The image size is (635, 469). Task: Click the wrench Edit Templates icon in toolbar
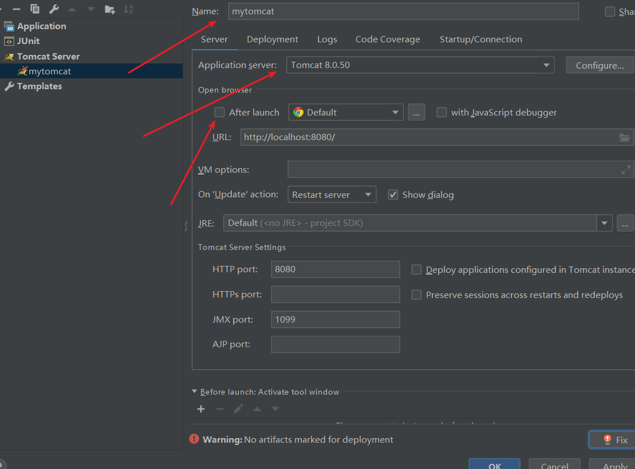pyautogui.click(x=54, y=9)
